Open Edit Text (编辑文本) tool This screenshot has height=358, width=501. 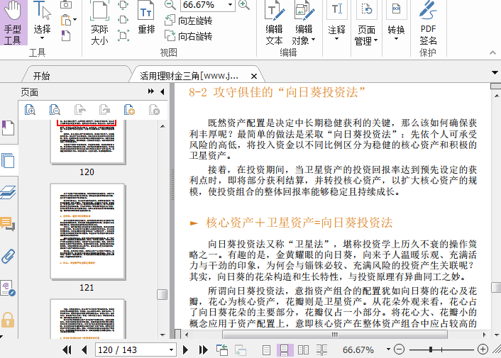[274, 23]
